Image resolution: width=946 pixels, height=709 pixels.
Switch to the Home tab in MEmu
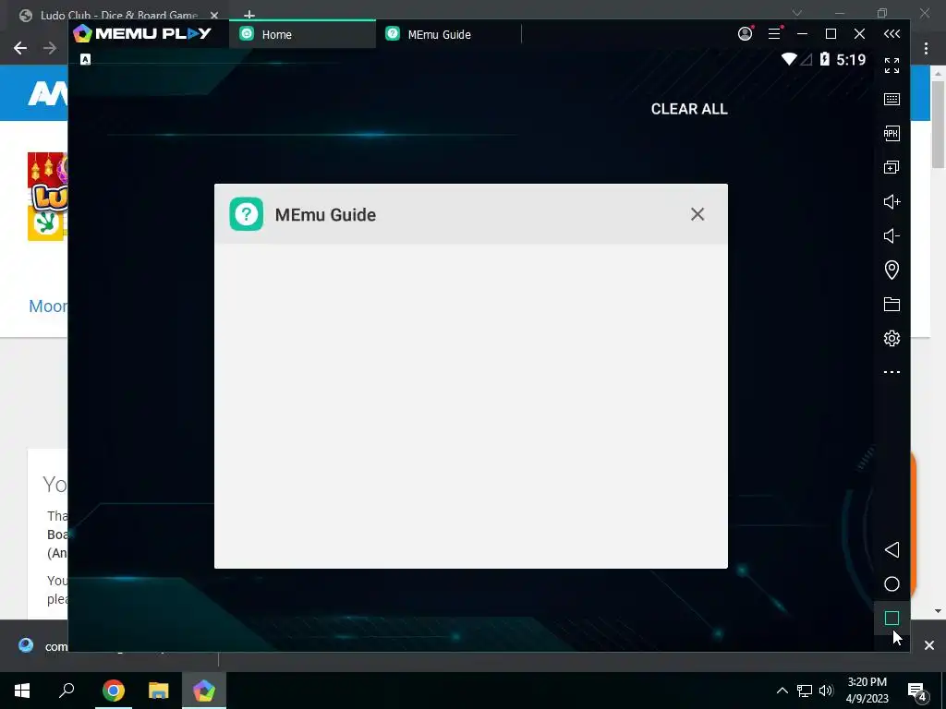[x=303, y=34]
